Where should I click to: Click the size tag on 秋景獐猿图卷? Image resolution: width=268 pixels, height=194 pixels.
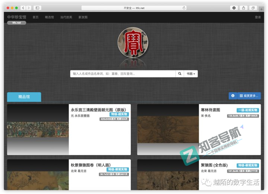tap(114, 174)
